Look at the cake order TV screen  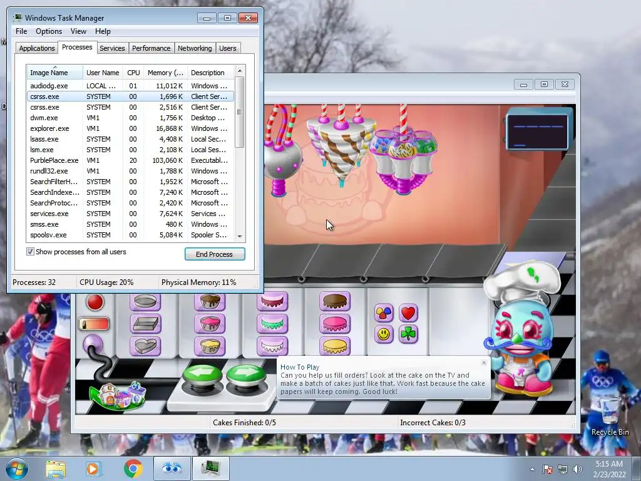coord(538,131)
